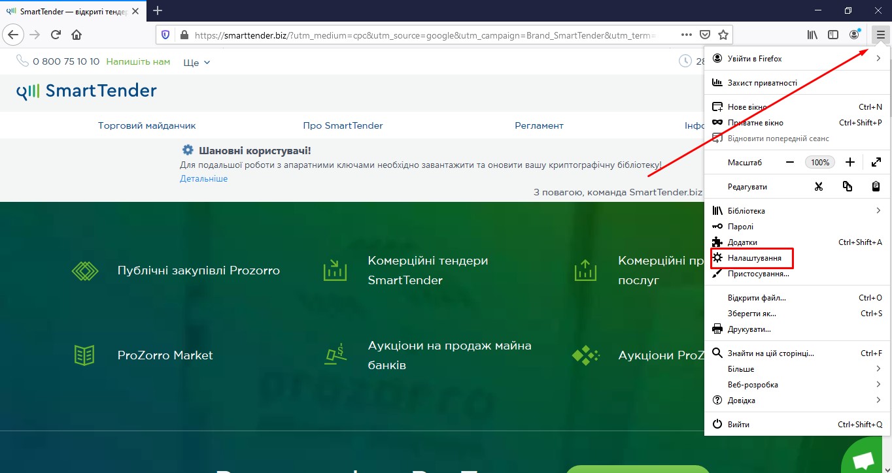This screenshot has width=892, height=473.
Task: Zoom in with the plus button
Action: click(849, 162)
